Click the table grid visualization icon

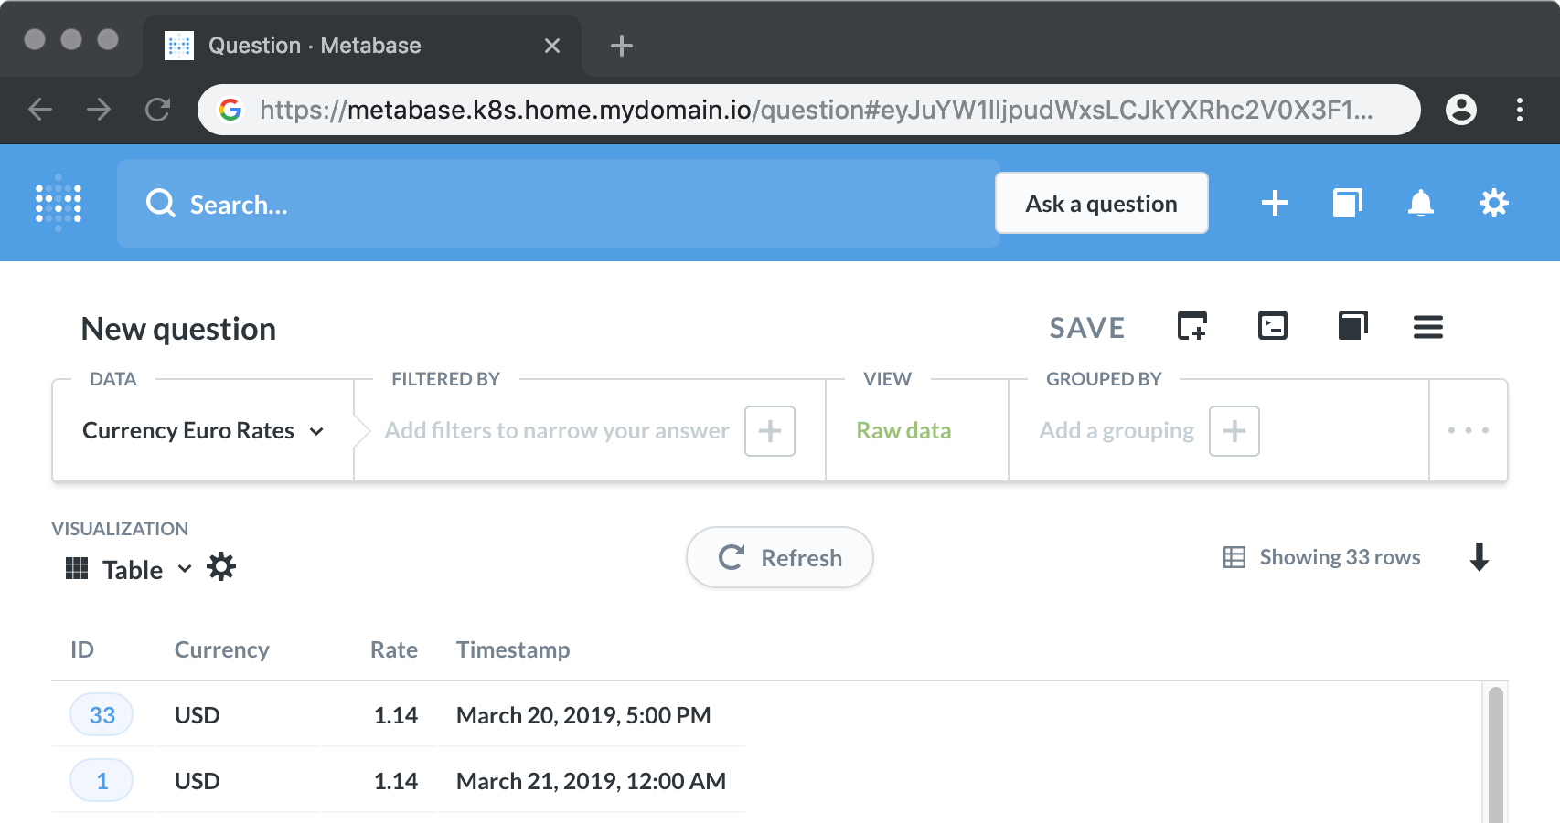77,568
